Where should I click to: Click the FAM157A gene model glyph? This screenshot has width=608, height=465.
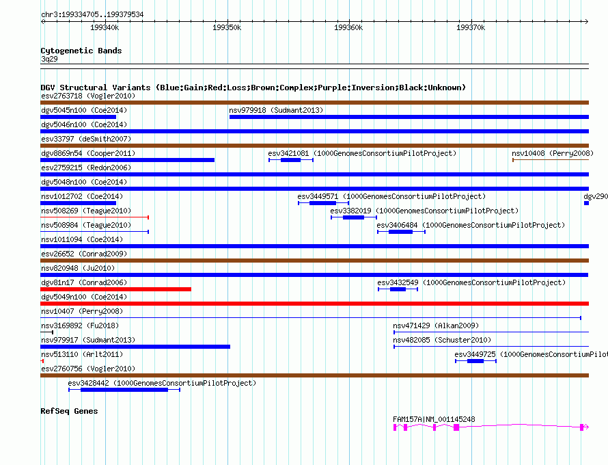491,427
